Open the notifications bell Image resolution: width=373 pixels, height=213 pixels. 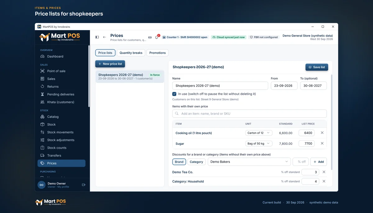point(157,37)
